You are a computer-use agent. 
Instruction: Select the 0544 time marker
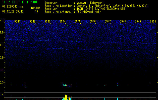tap(63, 21)
